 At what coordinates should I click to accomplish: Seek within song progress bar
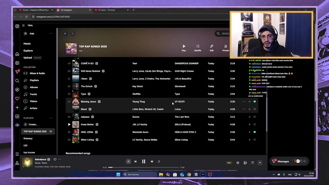point(143,167)
